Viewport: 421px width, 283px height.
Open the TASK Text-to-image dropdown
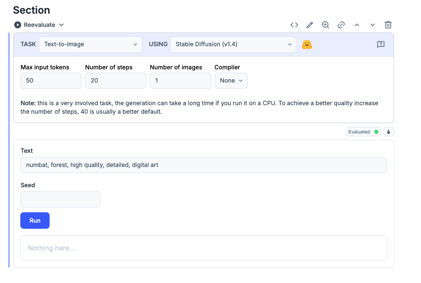click(90, 44)
